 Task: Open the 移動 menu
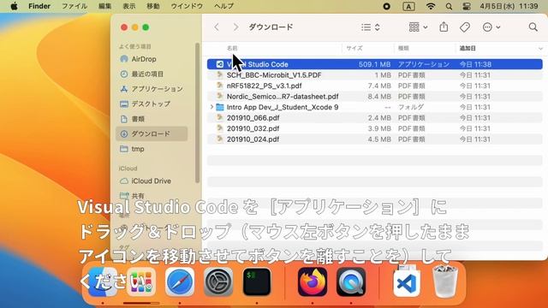click(x=152, y=6)
